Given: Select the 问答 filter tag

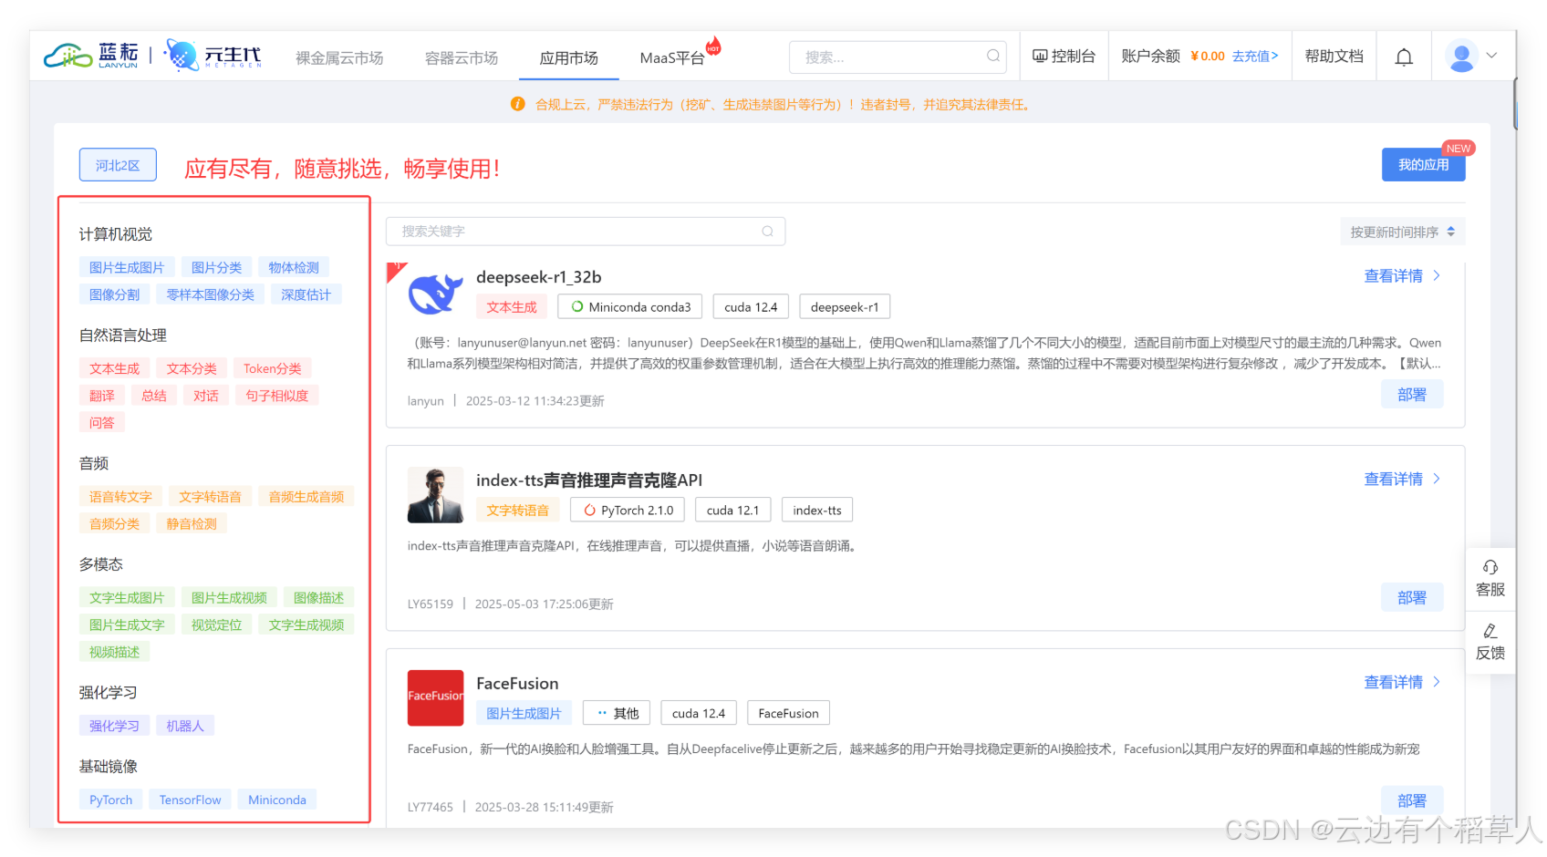Looking at the screenshot, I should pyautogui.click(x=102, y=423).
